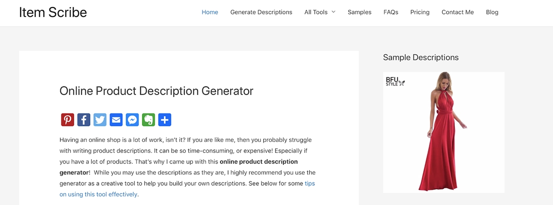Go to the Home menu item
This screenshot has height=205, width=553.
click(x=210, y=12)
